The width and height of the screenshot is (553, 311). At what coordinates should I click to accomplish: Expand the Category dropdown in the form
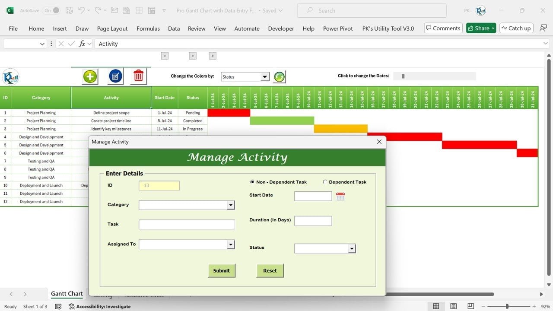click(231, 205)
